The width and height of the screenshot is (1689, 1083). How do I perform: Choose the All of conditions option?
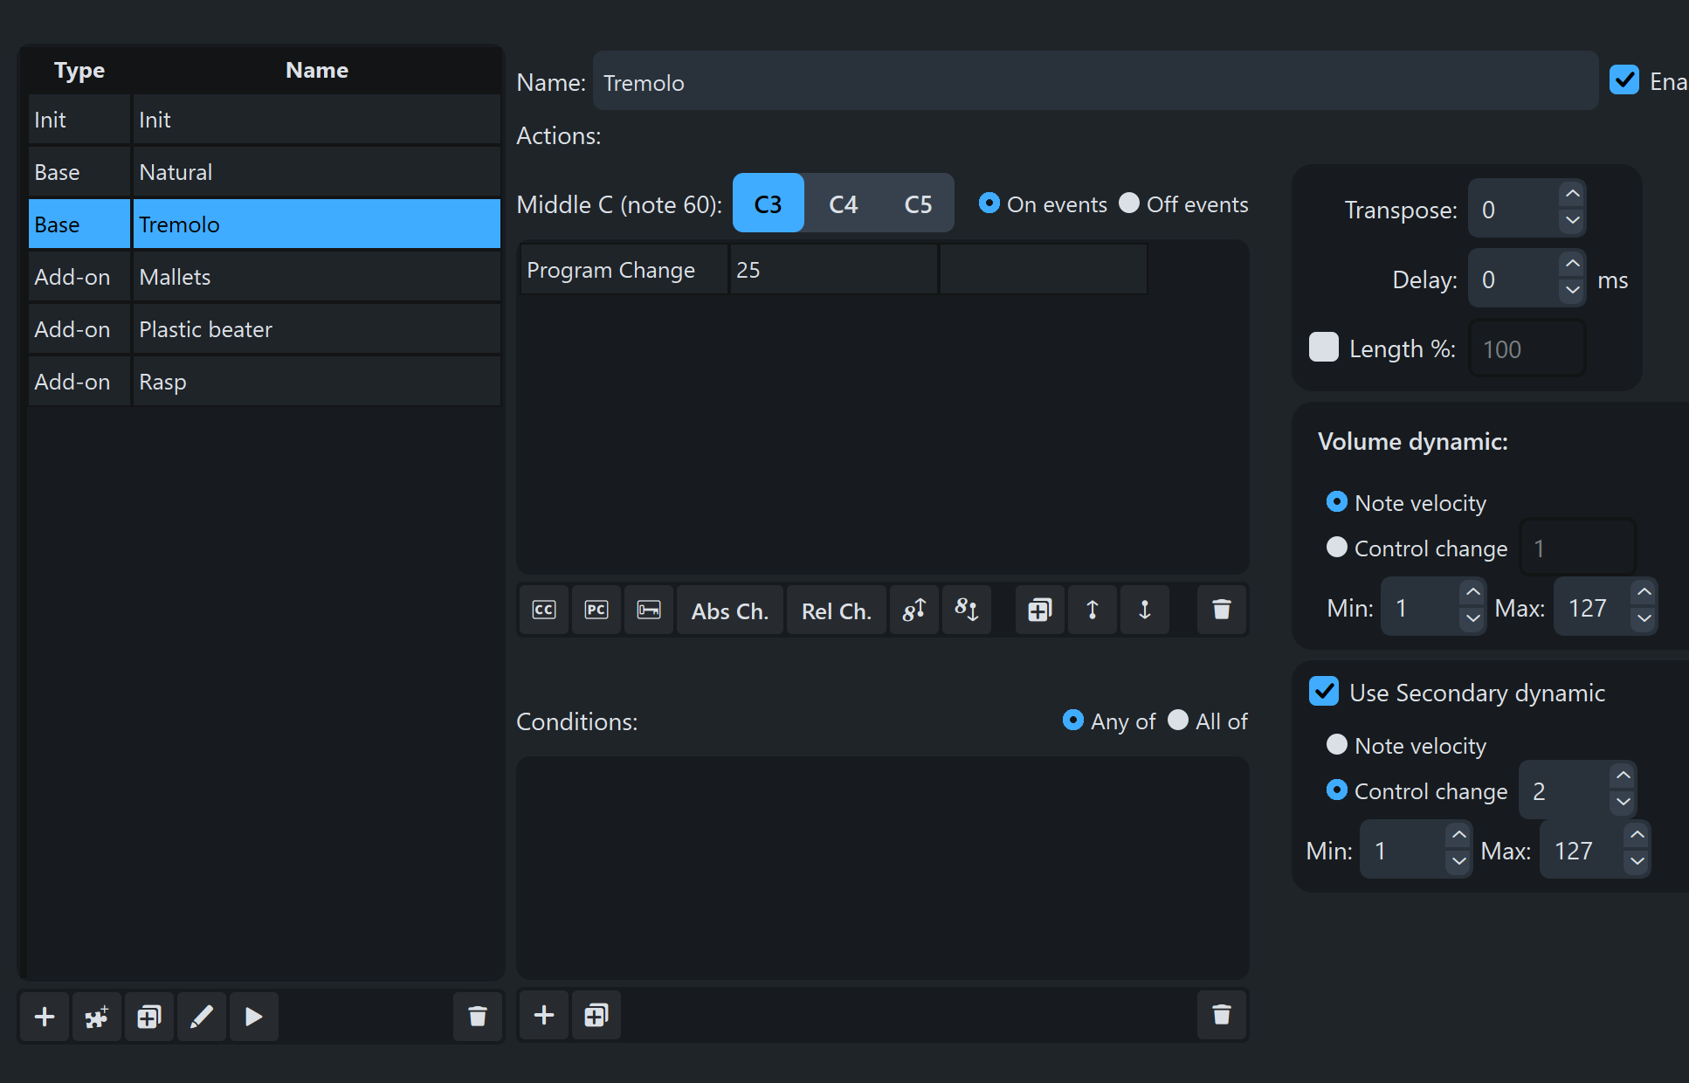tap(1178, 720)
